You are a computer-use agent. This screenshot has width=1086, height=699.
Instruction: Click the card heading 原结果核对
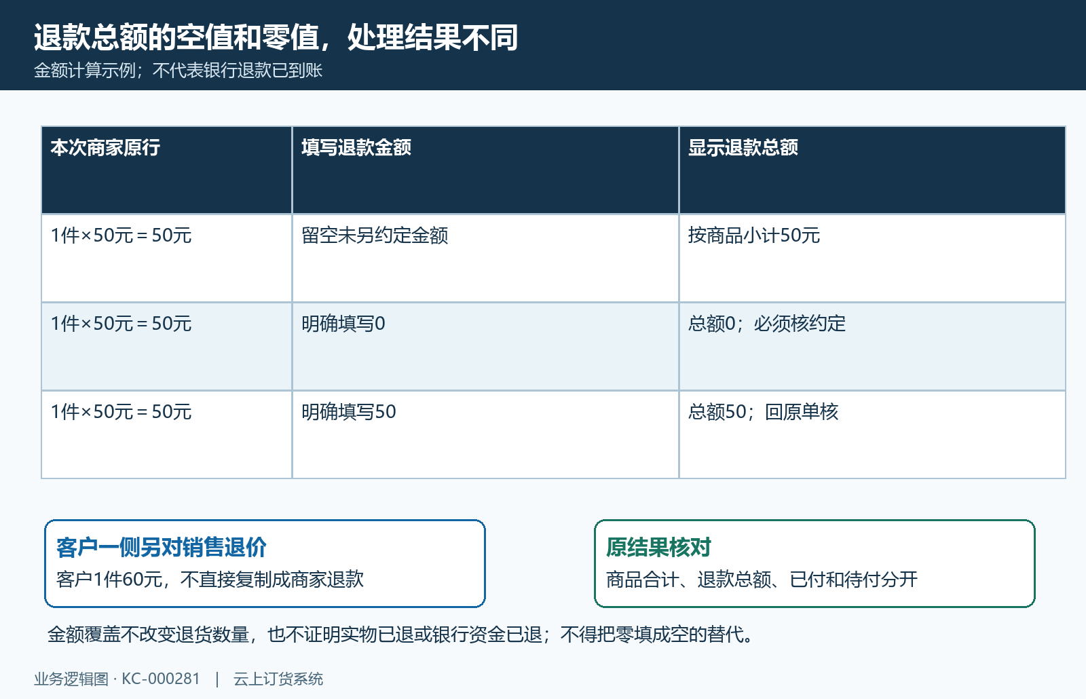click(658, 547)
